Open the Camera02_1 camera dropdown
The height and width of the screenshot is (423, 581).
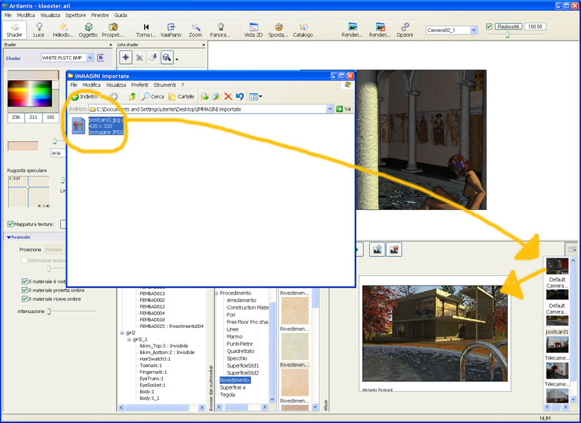point(473,30)
